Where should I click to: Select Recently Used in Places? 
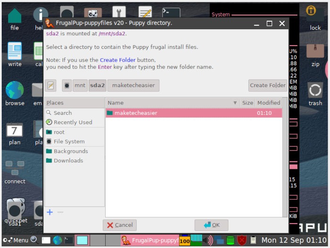pyautogui.click(x=74, y=122)
